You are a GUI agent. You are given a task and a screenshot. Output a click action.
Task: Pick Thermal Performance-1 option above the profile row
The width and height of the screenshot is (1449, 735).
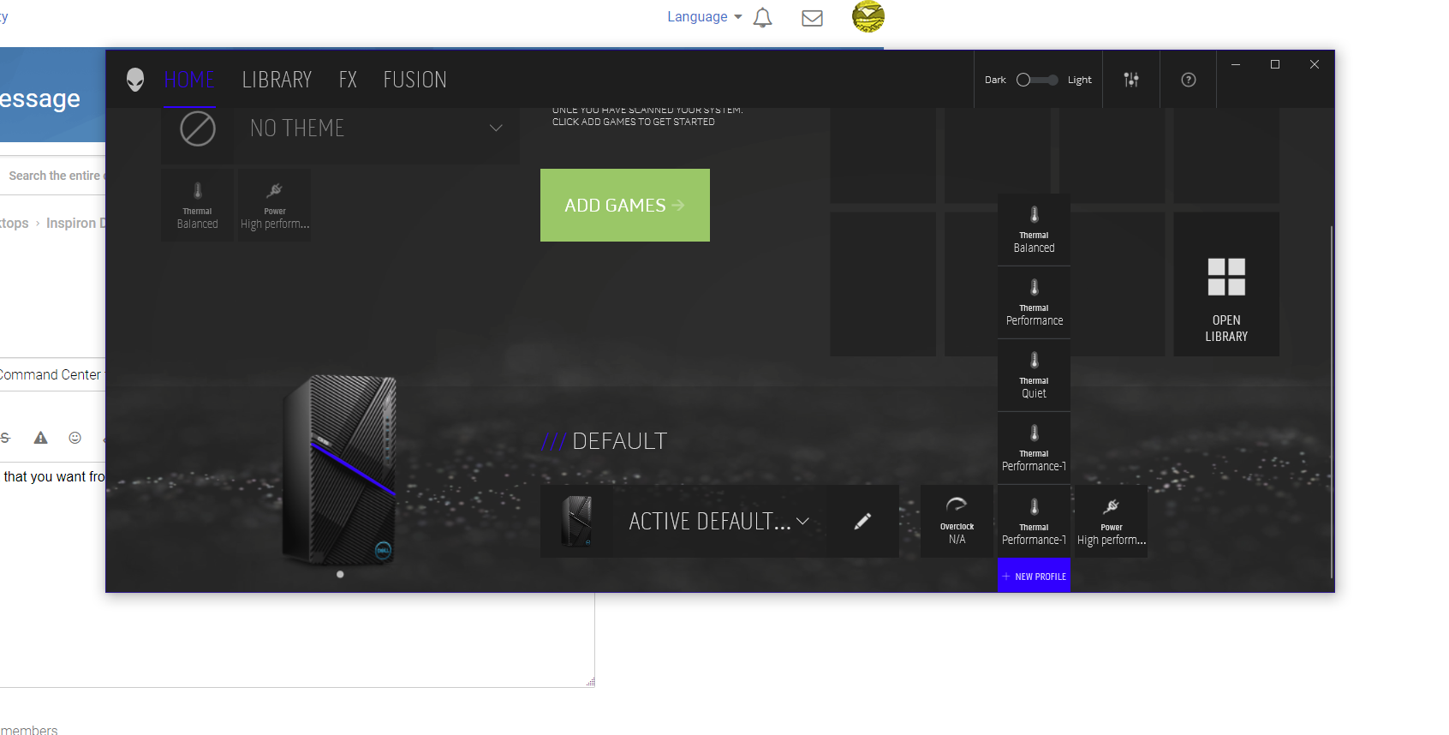[x=1035, y=448]
